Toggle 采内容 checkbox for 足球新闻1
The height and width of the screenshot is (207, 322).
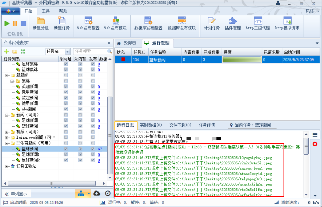point(80,155)
